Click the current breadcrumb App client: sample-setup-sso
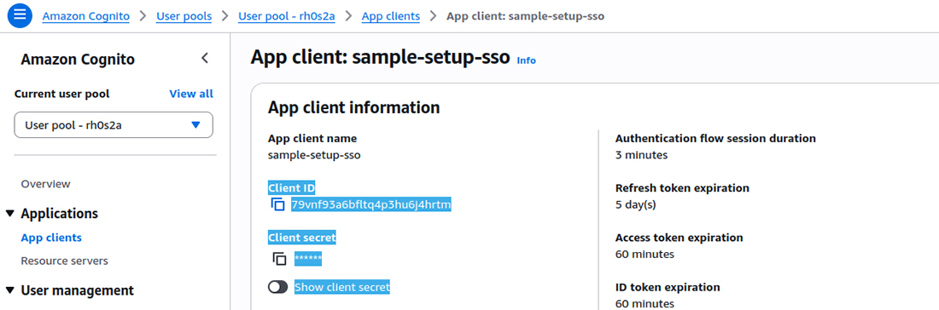 (x=525, y=16)
